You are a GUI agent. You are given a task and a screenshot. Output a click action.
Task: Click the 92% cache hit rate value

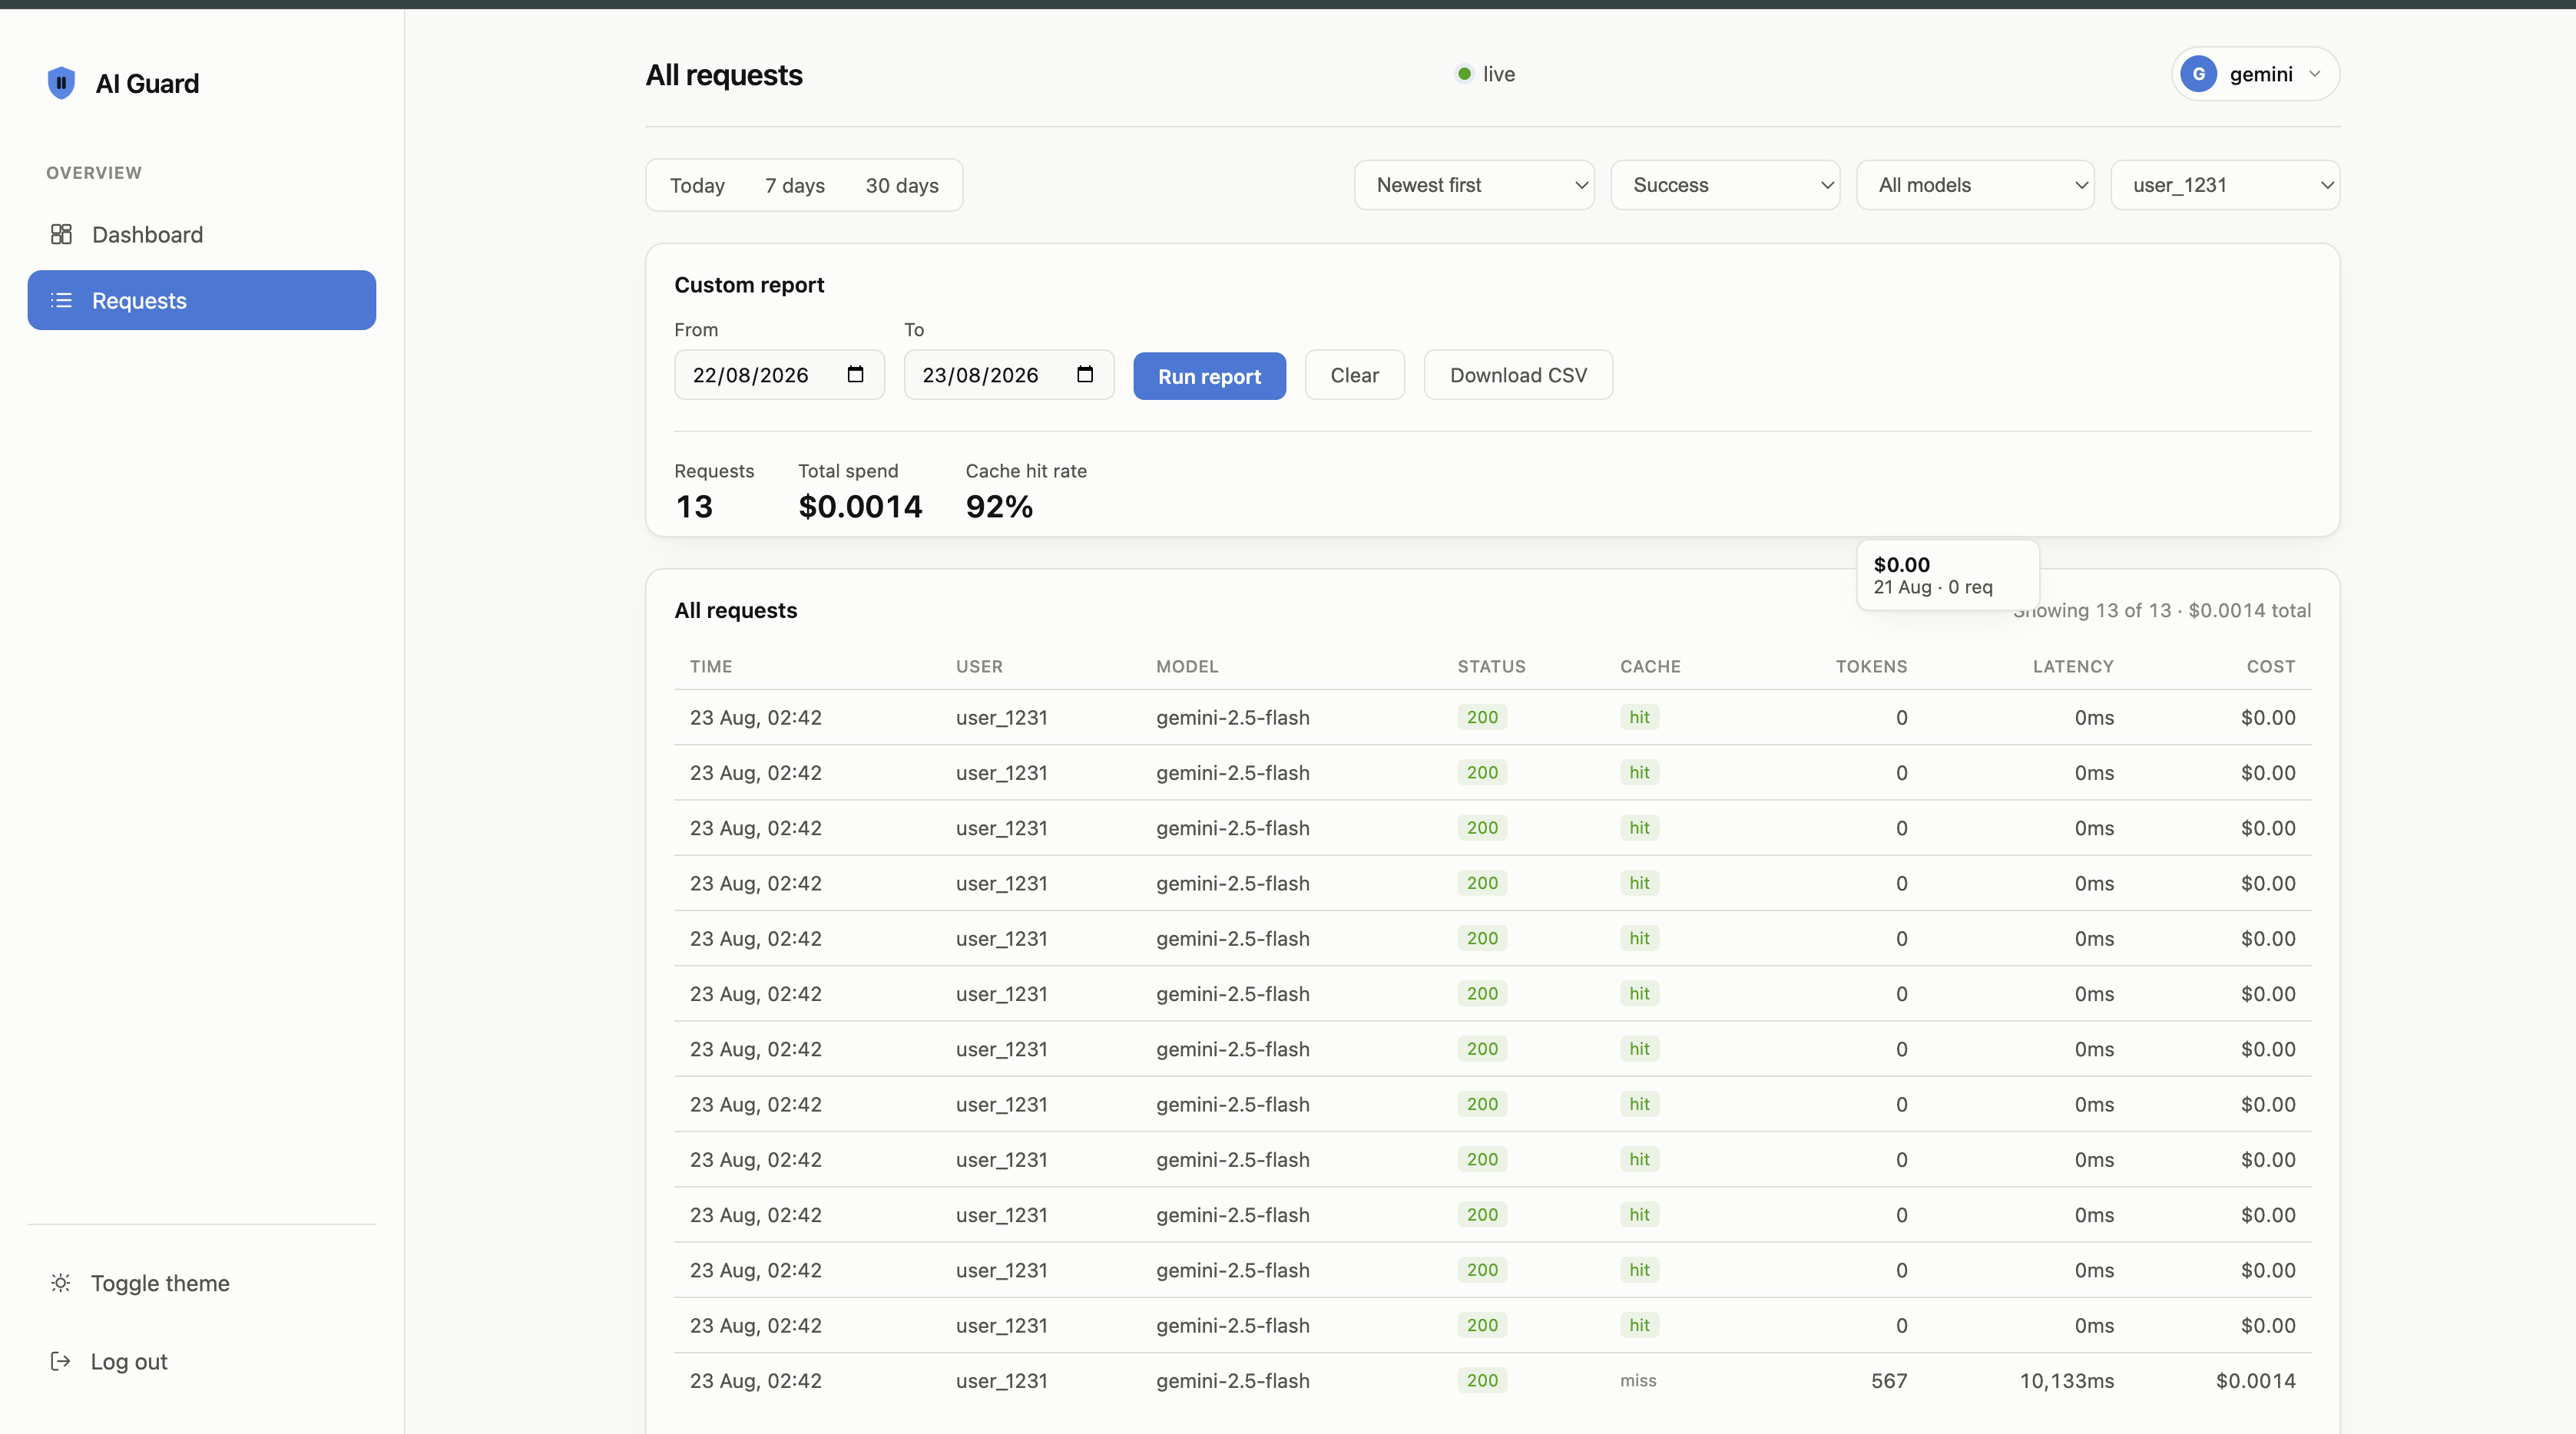tap(999, 507)
